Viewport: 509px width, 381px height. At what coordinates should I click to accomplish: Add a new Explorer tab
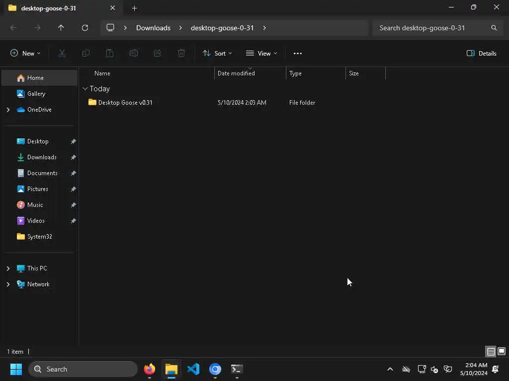(134, 8)
